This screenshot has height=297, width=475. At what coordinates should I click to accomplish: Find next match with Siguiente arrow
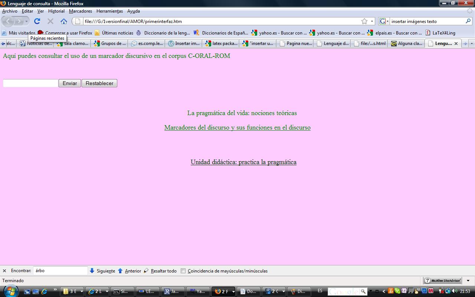tap(92, 271)
